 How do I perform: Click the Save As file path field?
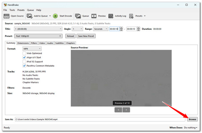100,119
